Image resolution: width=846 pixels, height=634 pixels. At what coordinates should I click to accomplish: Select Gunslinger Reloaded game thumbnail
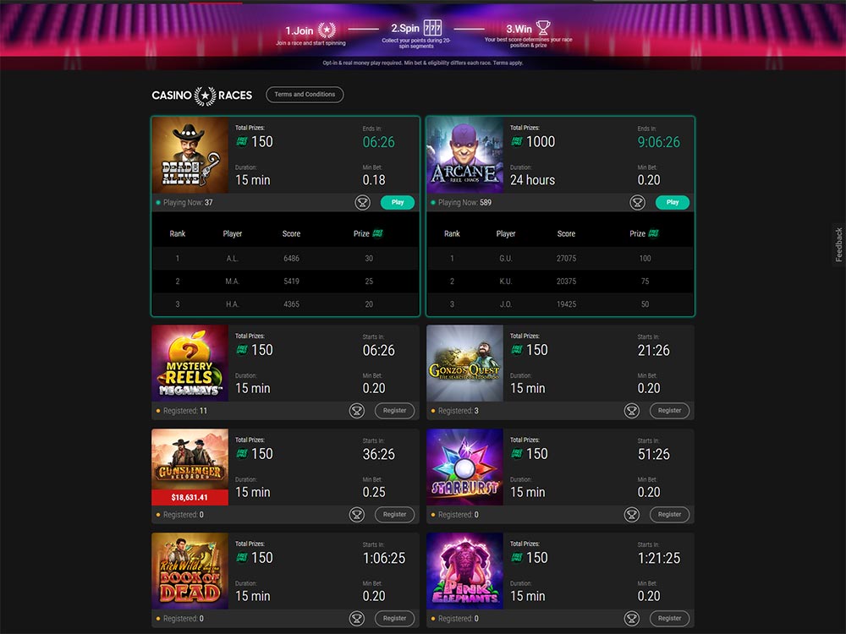[190, 467]
